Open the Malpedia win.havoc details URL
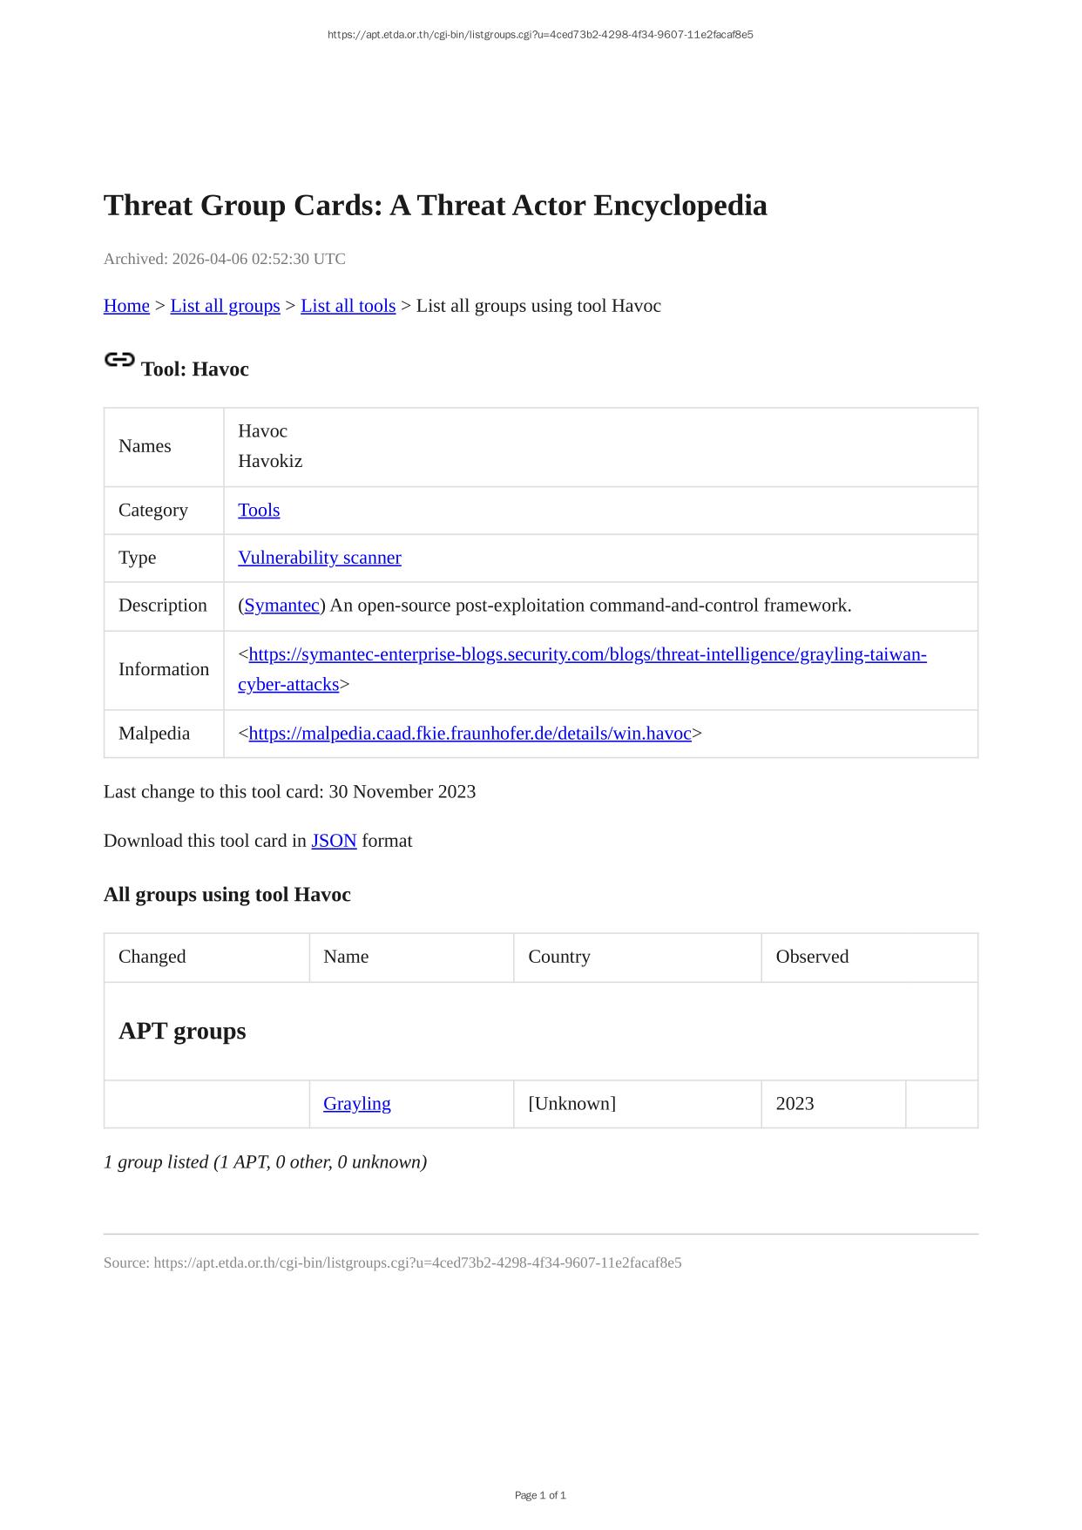 point(470,734)
